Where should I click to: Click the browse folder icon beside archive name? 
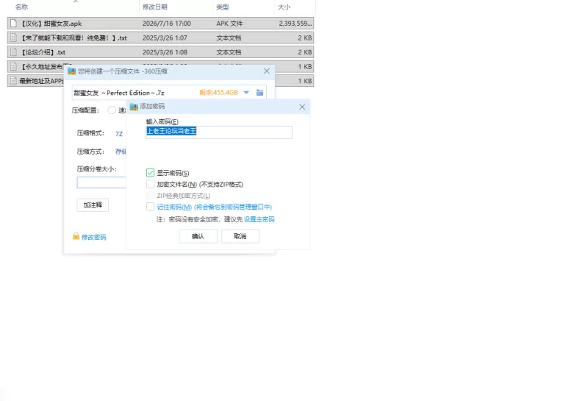click(x=259, y=93)
